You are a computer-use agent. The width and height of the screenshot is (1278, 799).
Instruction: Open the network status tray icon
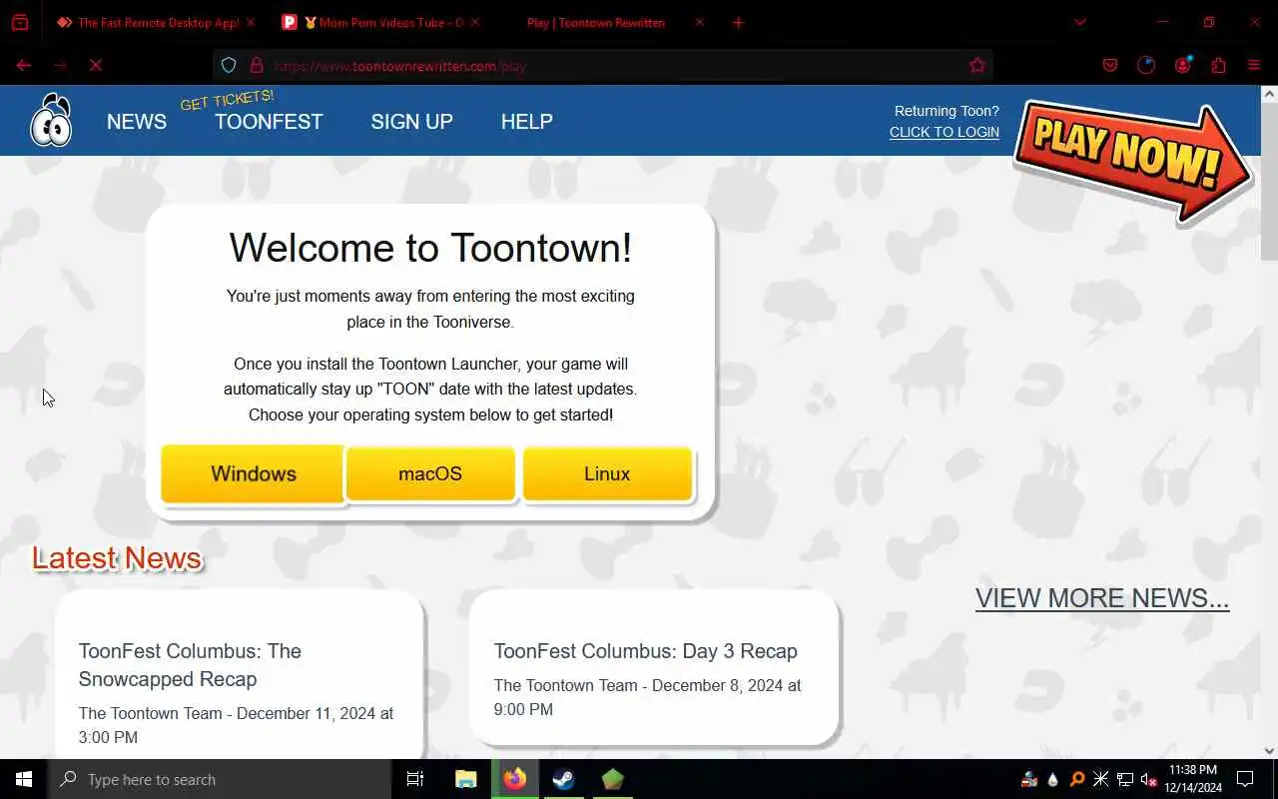(x=1125, y=779)
